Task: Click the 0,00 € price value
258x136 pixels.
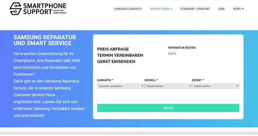Action: [x=172, y=53]
